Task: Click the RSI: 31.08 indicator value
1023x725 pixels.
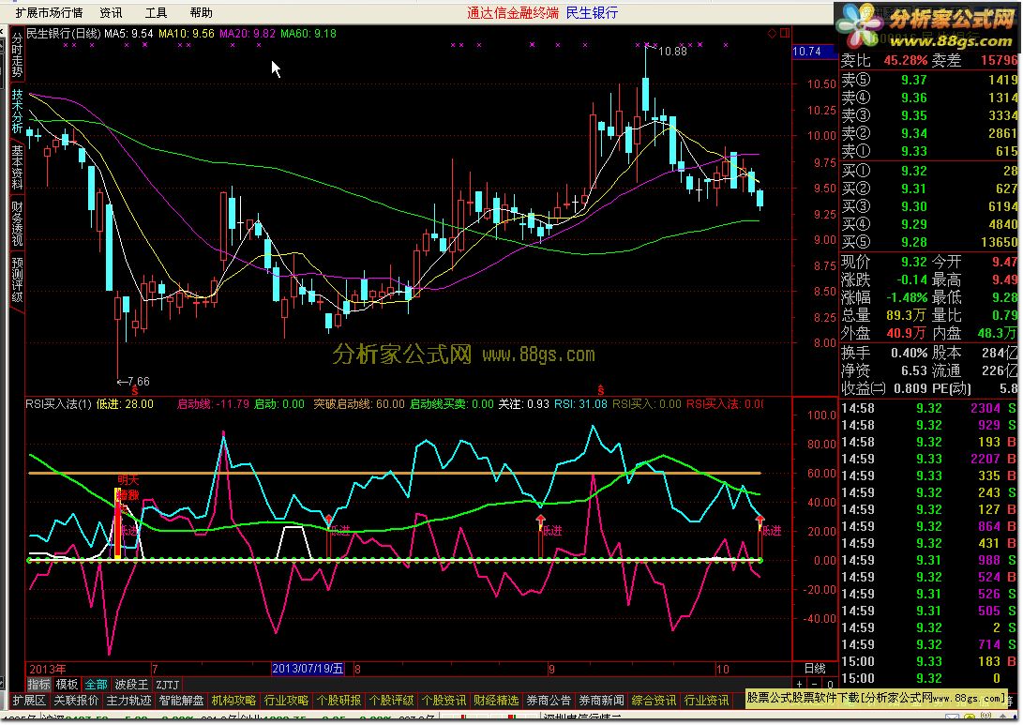Action: pyautogui.click(x=580, y=404)
